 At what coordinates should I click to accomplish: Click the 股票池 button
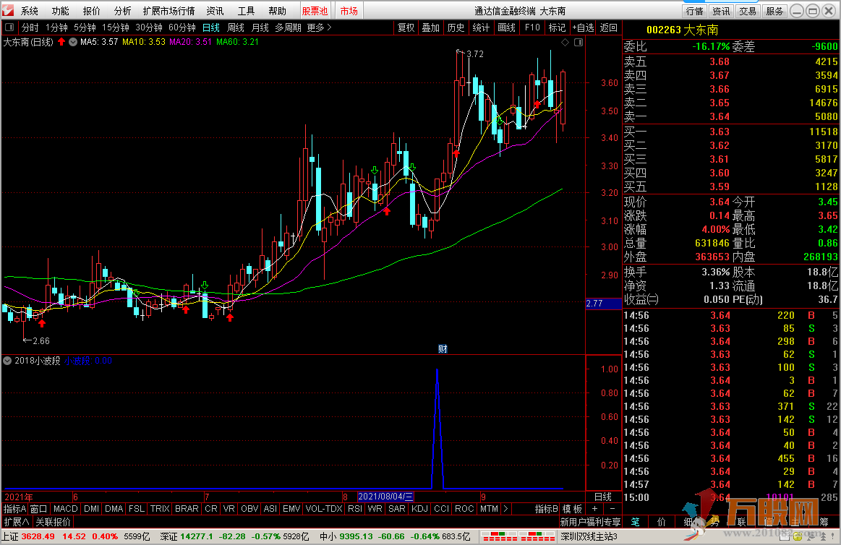pos(315,11)
